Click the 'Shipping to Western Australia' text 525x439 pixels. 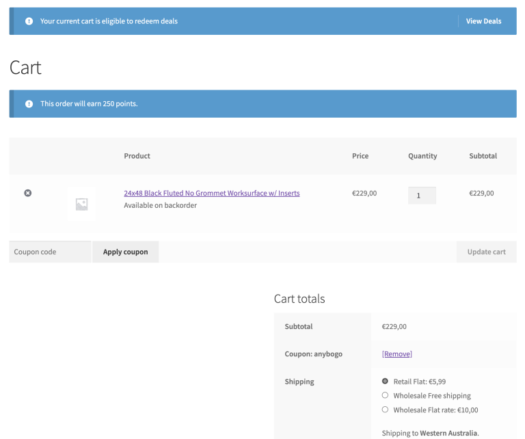tap(430, 433)
